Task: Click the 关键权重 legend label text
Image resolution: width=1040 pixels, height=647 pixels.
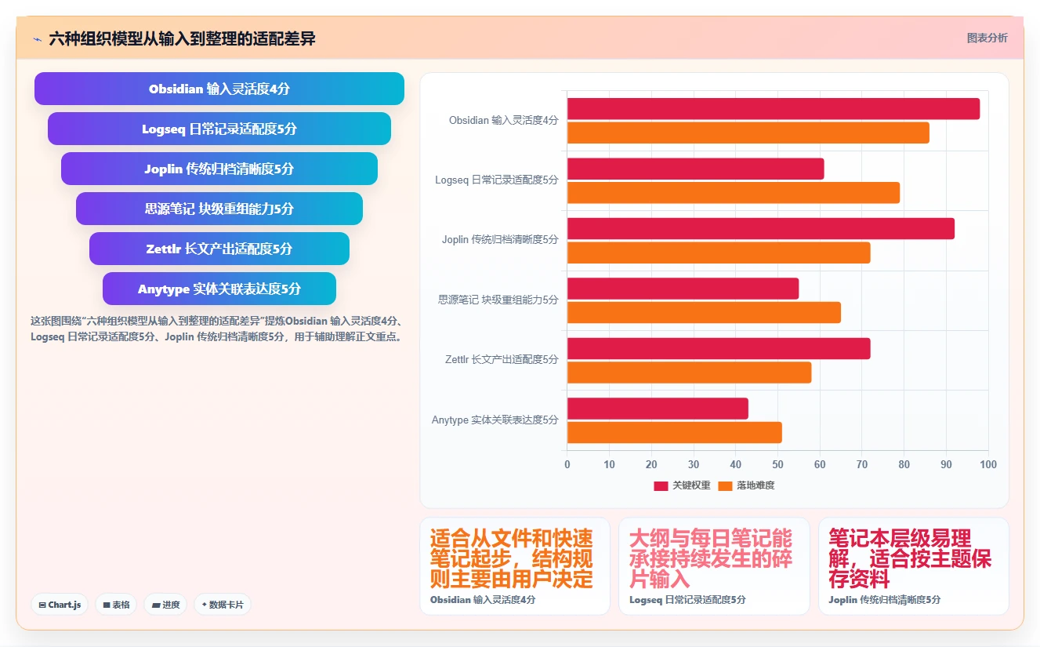Action: [691, 485]
